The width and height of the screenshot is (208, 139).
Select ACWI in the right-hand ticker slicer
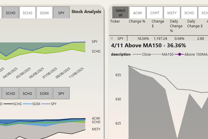[x=138, y=13]
